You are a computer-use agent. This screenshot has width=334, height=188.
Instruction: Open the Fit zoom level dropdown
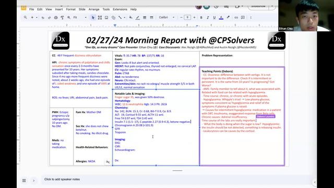click(80, 17)
